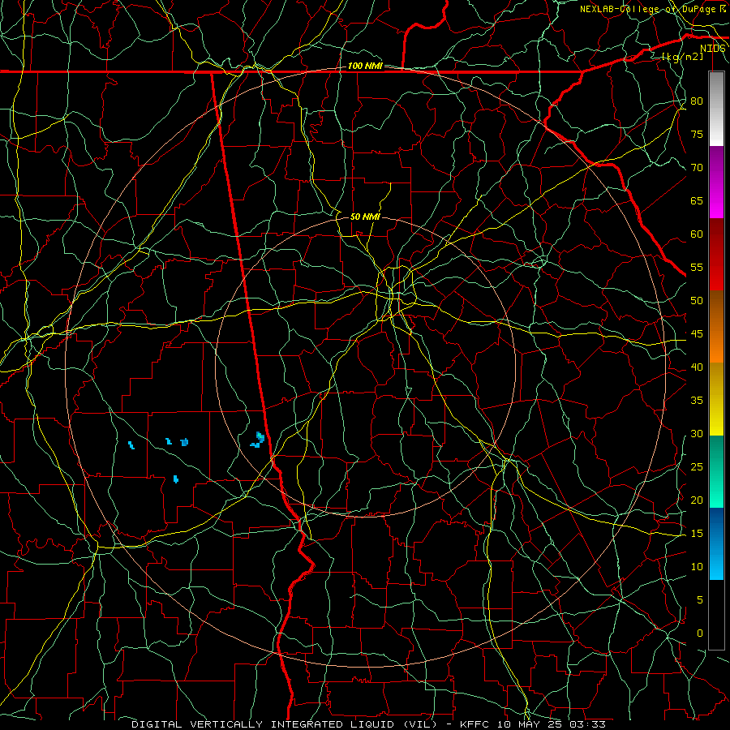The height and width of the screenshot is (730, 730).
Task: Click the 03:33 timestamp
Action: [x=587, y=724]
